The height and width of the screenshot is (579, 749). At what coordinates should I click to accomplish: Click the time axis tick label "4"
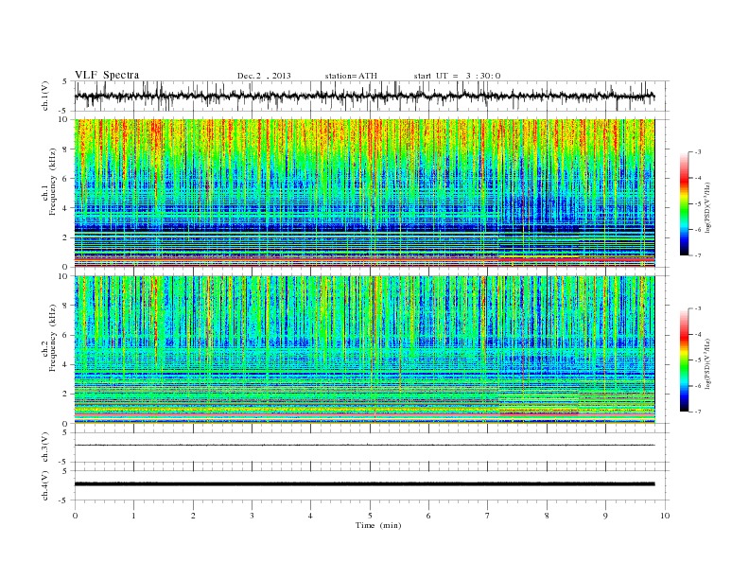pyautogui.click(x=310, y=516)
